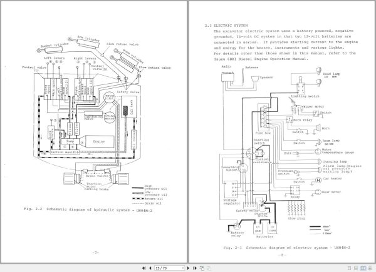Click the 'Hour meter' label
376x272 pixels.
point(331,192)
